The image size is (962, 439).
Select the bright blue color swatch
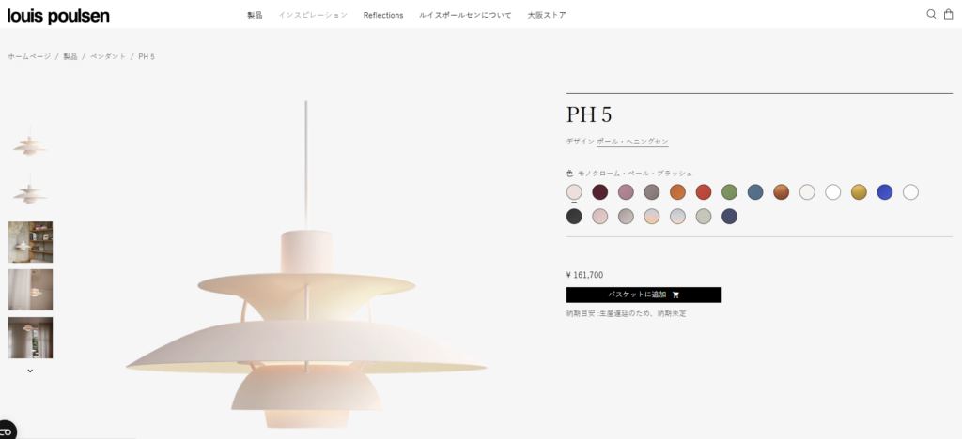[884, 192]
